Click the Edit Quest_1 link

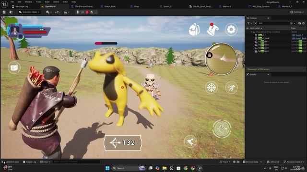click(297, 35)
